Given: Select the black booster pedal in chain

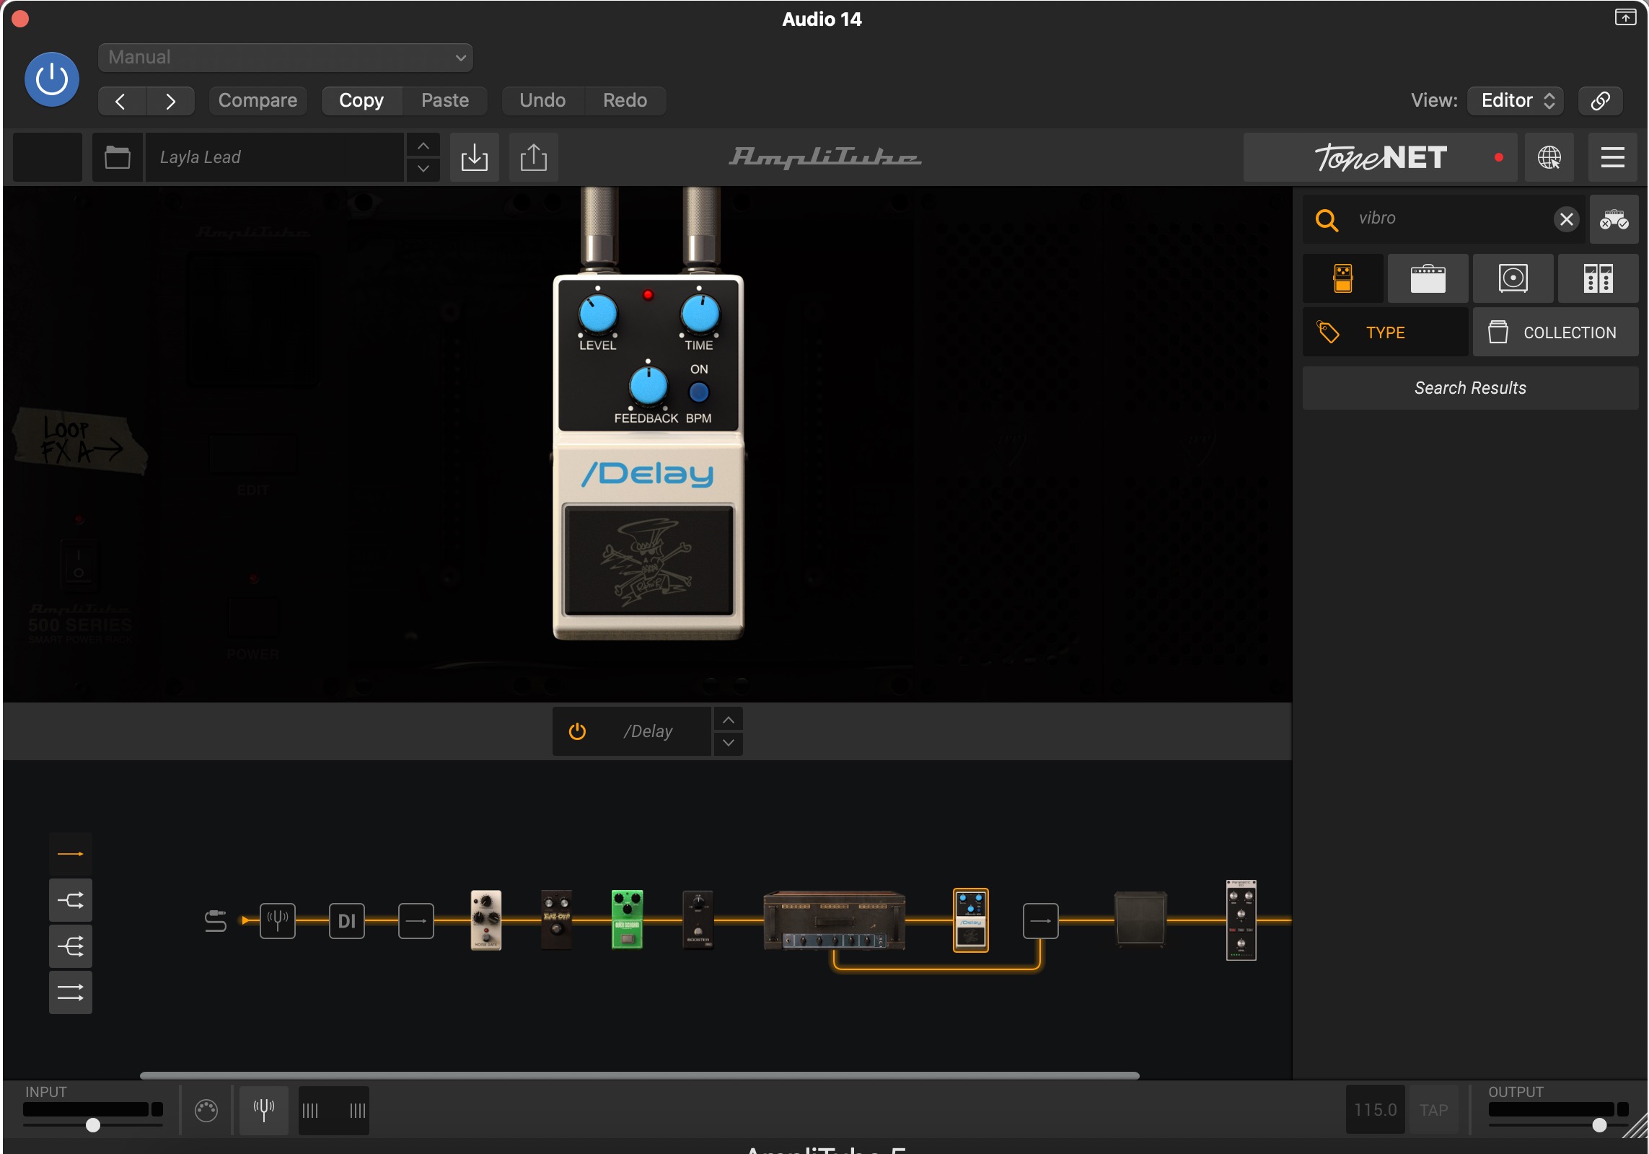Looking at the screenshot, I should (698, 920).
